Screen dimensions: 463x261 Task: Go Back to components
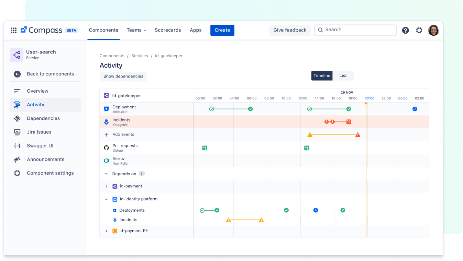point(50,74)
